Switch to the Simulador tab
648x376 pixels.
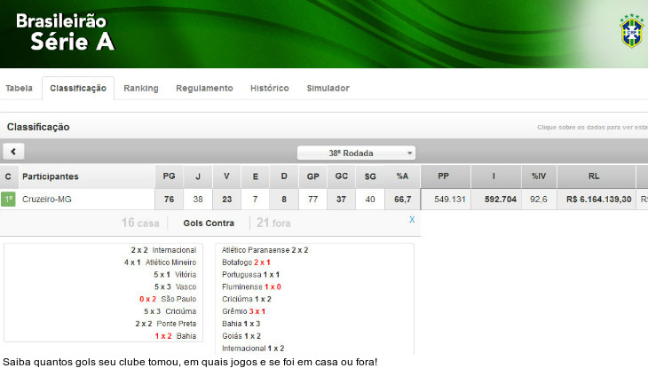point(328,89)
